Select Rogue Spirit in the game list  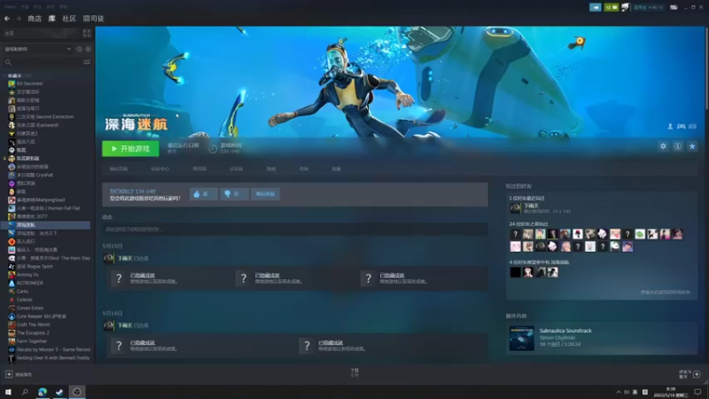tap(35, 267)
